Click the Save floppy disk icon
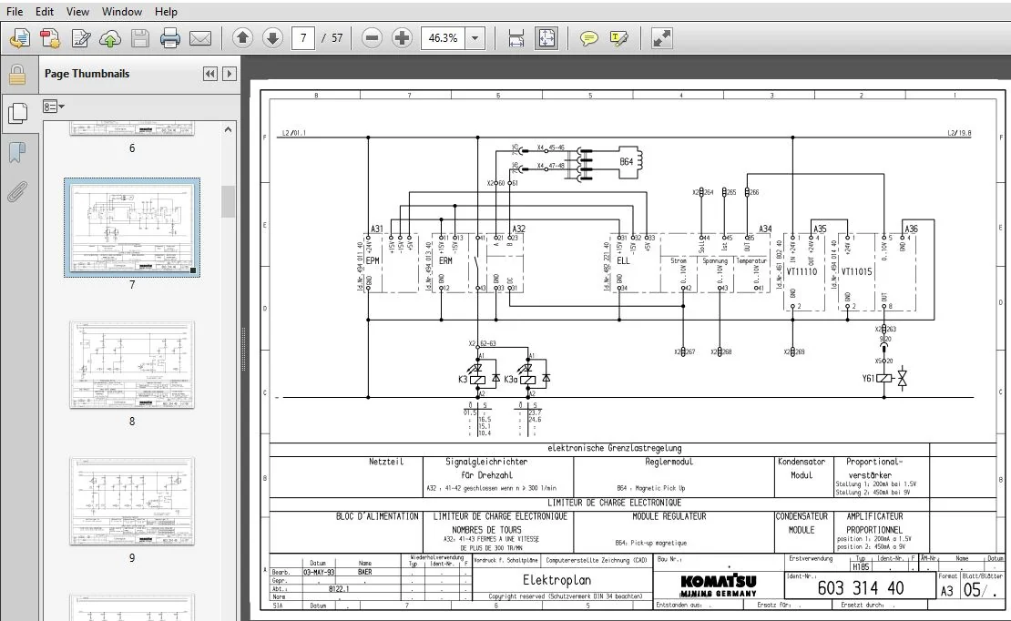The height and width of the screenshot is (621, 1011). 140,38
